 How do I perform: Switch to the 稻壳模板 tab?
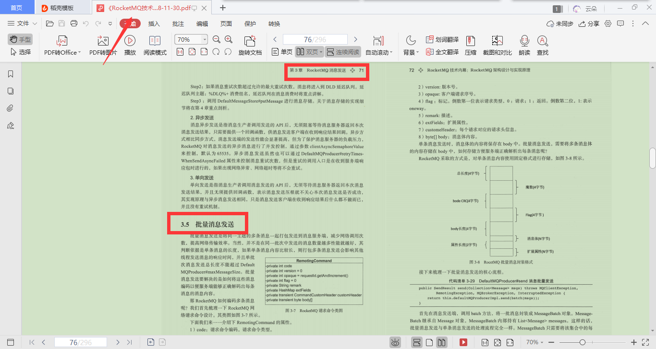62,8
